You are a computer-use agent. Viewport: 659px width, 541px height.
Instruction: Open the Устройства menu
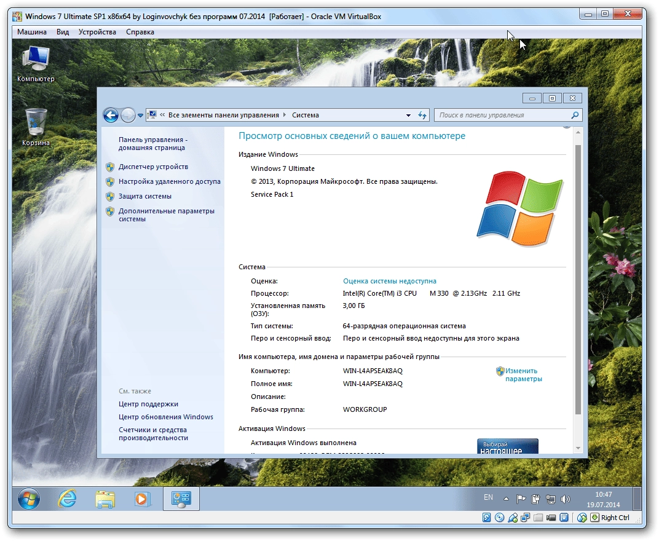(97, 32)
